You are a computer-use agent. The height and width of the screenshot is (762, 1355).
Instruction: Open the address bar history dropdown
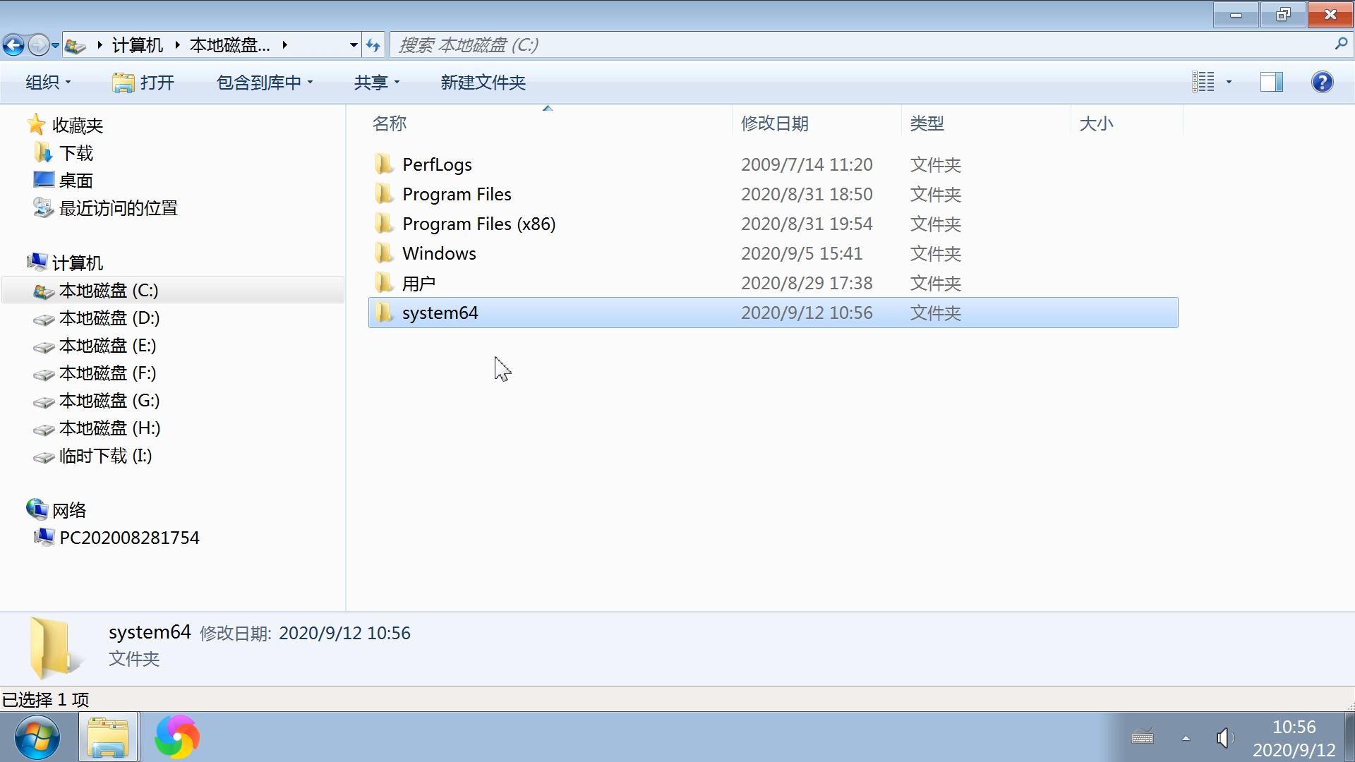click(x=353, y=45)
